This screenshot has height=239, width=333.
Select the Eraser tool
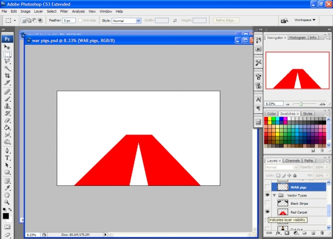point(7,121)
